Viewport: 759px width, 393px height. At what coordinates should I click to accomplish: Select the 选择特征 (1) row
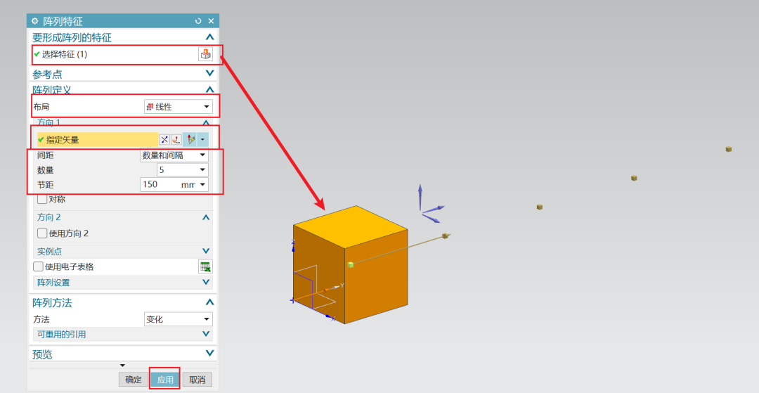coord(115,54)
